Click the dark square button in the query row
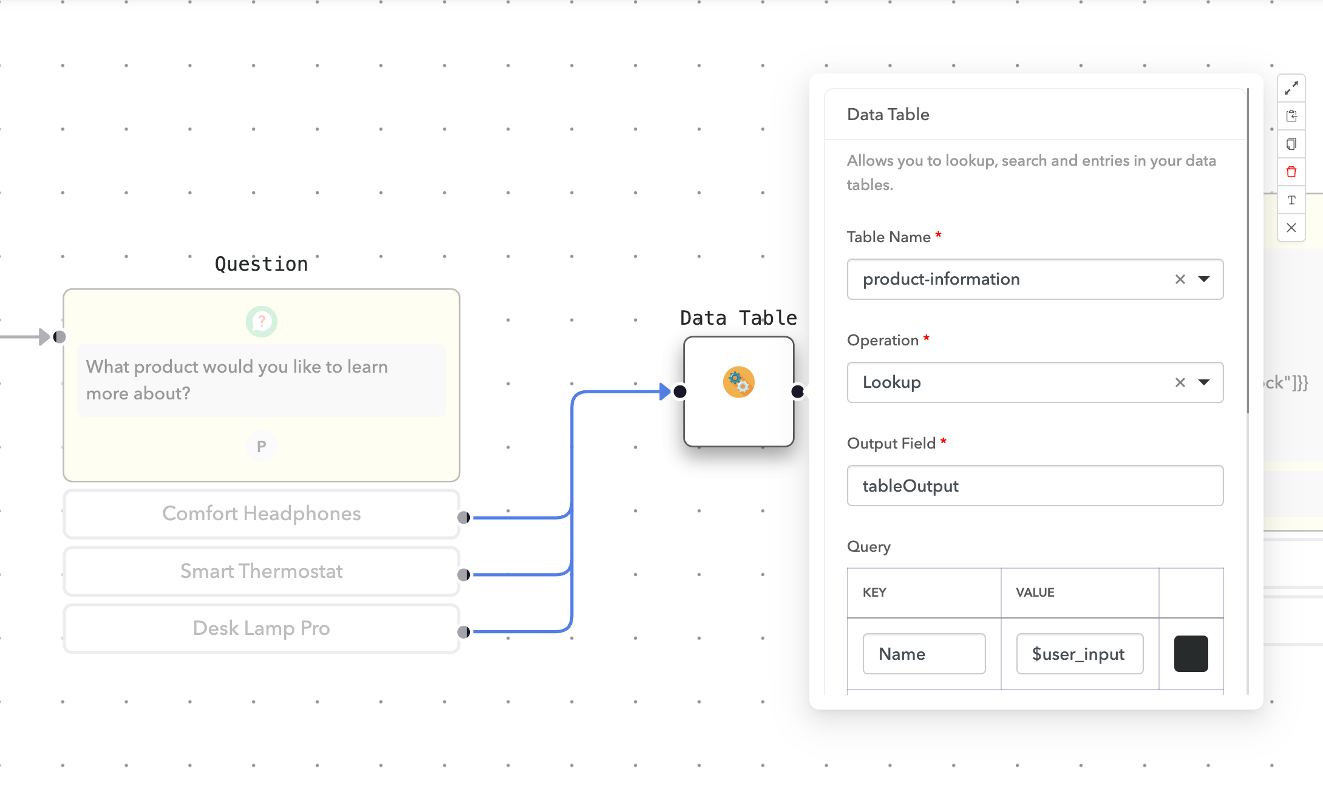The image size is (1323, 797). pyautogui.click(x=1191, y=654)
